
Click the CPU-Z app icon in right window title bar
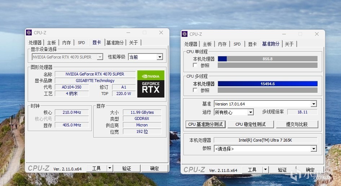click(x=185, y=34)
